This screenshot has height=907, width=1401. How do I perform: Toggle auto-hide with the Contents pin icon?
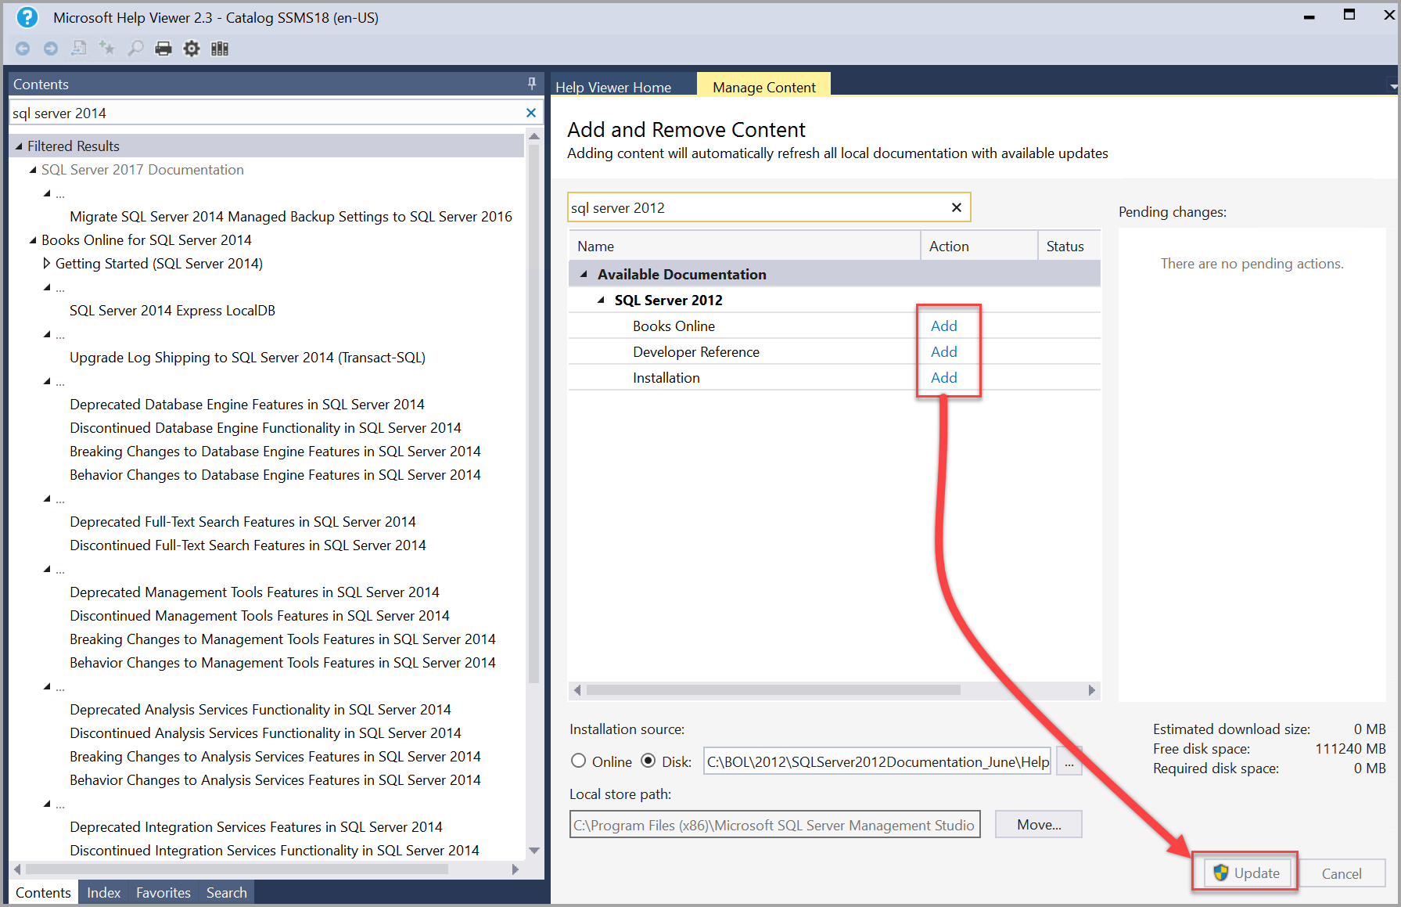[531, 84]
